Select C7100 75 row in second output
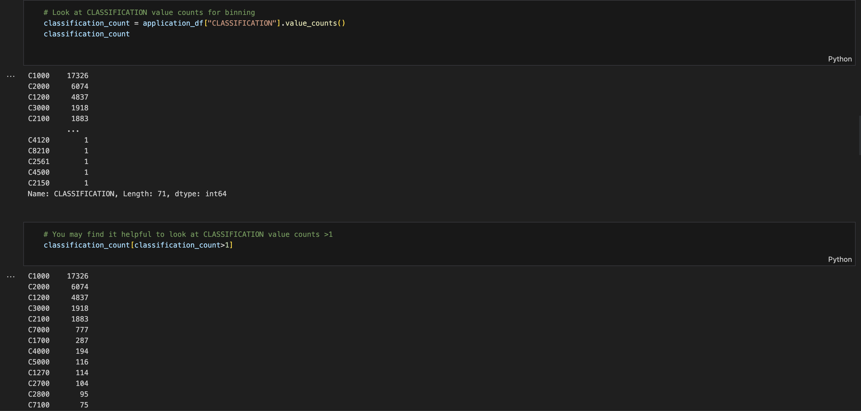 point(58,405)
